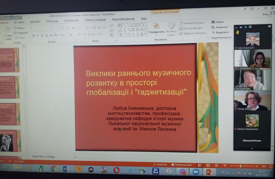Open Экспресс-стили quick styles dropdown
The image size is (275, 179).
pyautogui.click(x=171, y=29)
